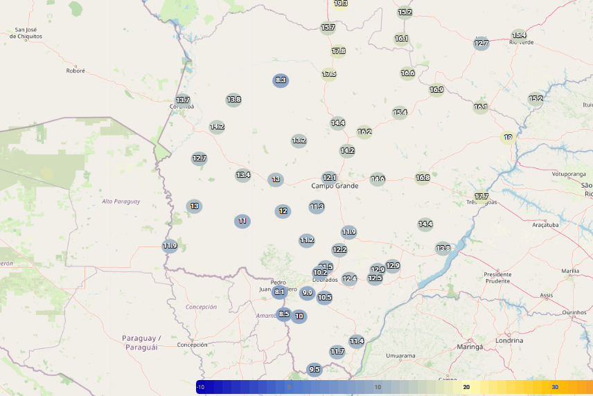Click the 14.2 marker next to 16.2
This screenshot has width=593, height=396.
click(347, 151)
